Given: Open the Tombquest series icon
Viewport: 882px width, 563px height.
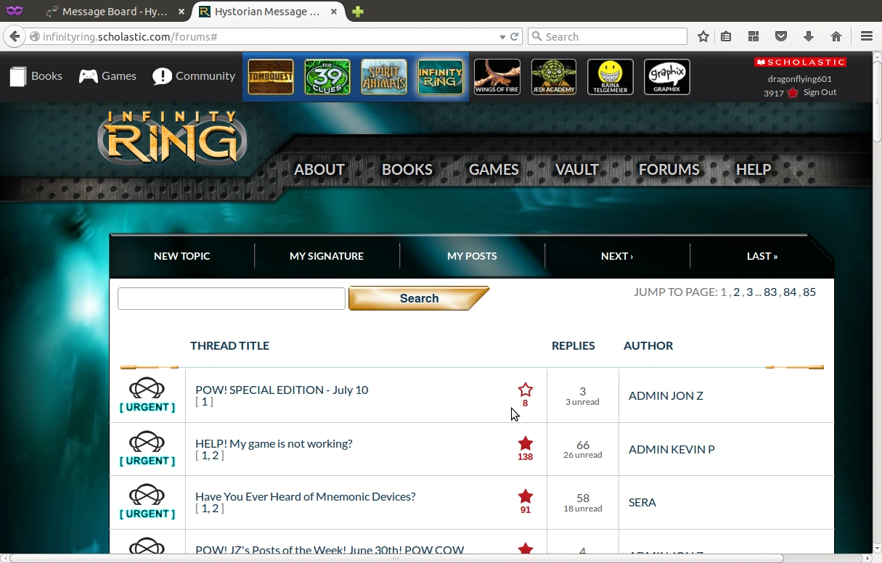Looking at the screenshot, I should (271, 77).
